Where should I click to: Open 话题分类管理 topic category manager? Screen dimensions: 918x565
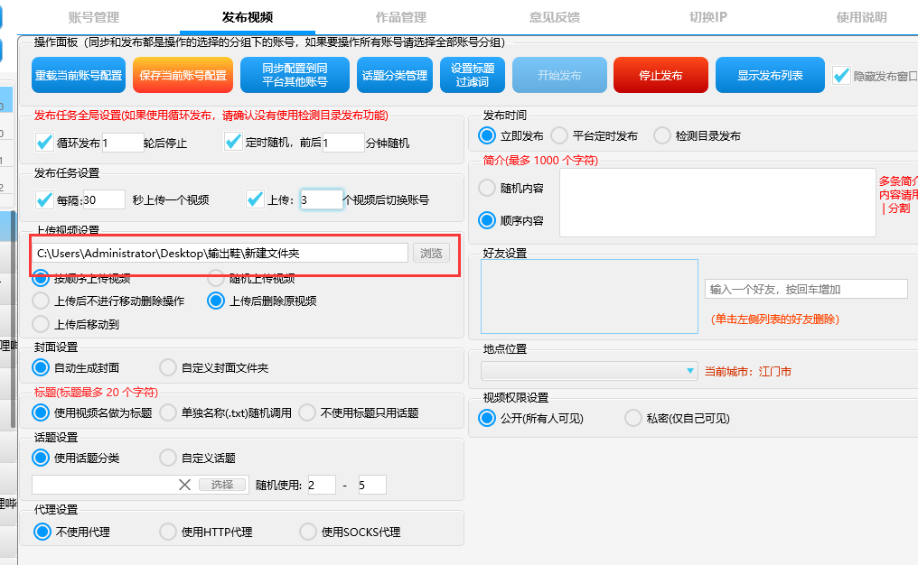pyautogui.click(x=394, y=76)
